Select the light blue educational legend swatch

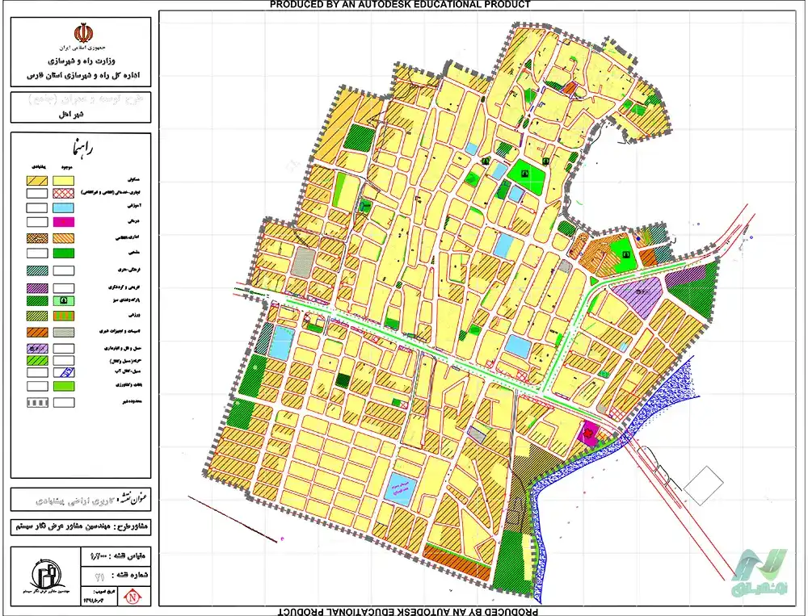tap(62, 207)
